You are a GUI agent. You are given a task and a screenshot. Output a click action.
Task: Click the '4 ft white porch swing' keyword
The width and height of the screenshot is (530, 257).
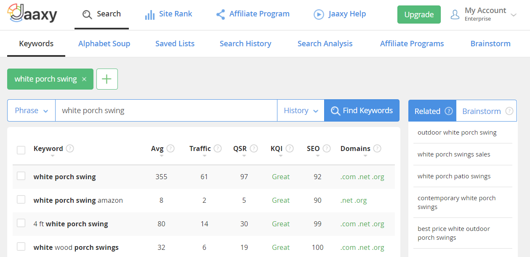coord(71,224)
